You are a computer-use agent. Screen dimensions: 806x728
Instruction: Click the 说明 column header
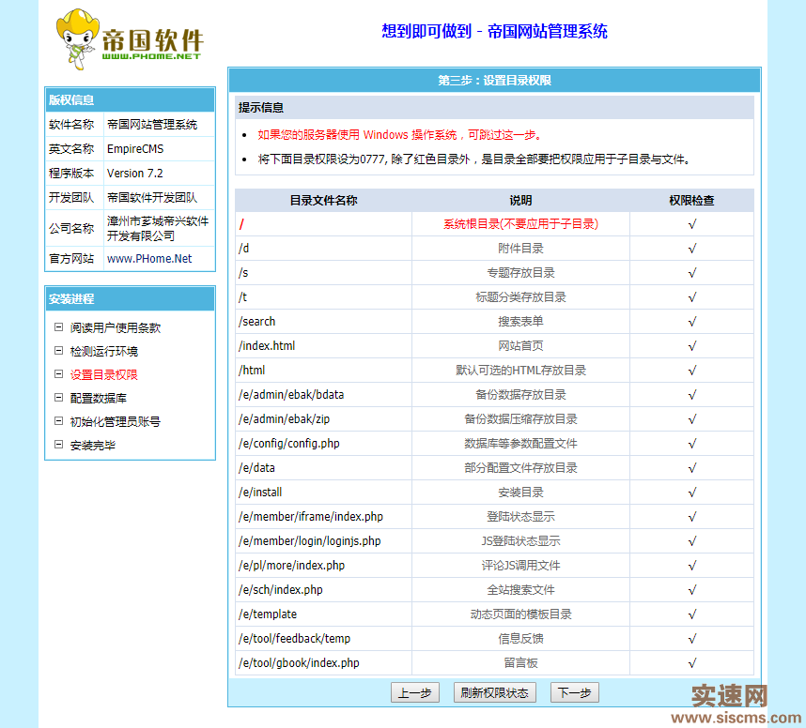[520, 200]
